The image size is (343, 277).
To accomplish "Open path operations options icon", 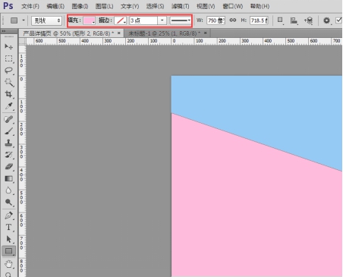I will click(280, 20).
